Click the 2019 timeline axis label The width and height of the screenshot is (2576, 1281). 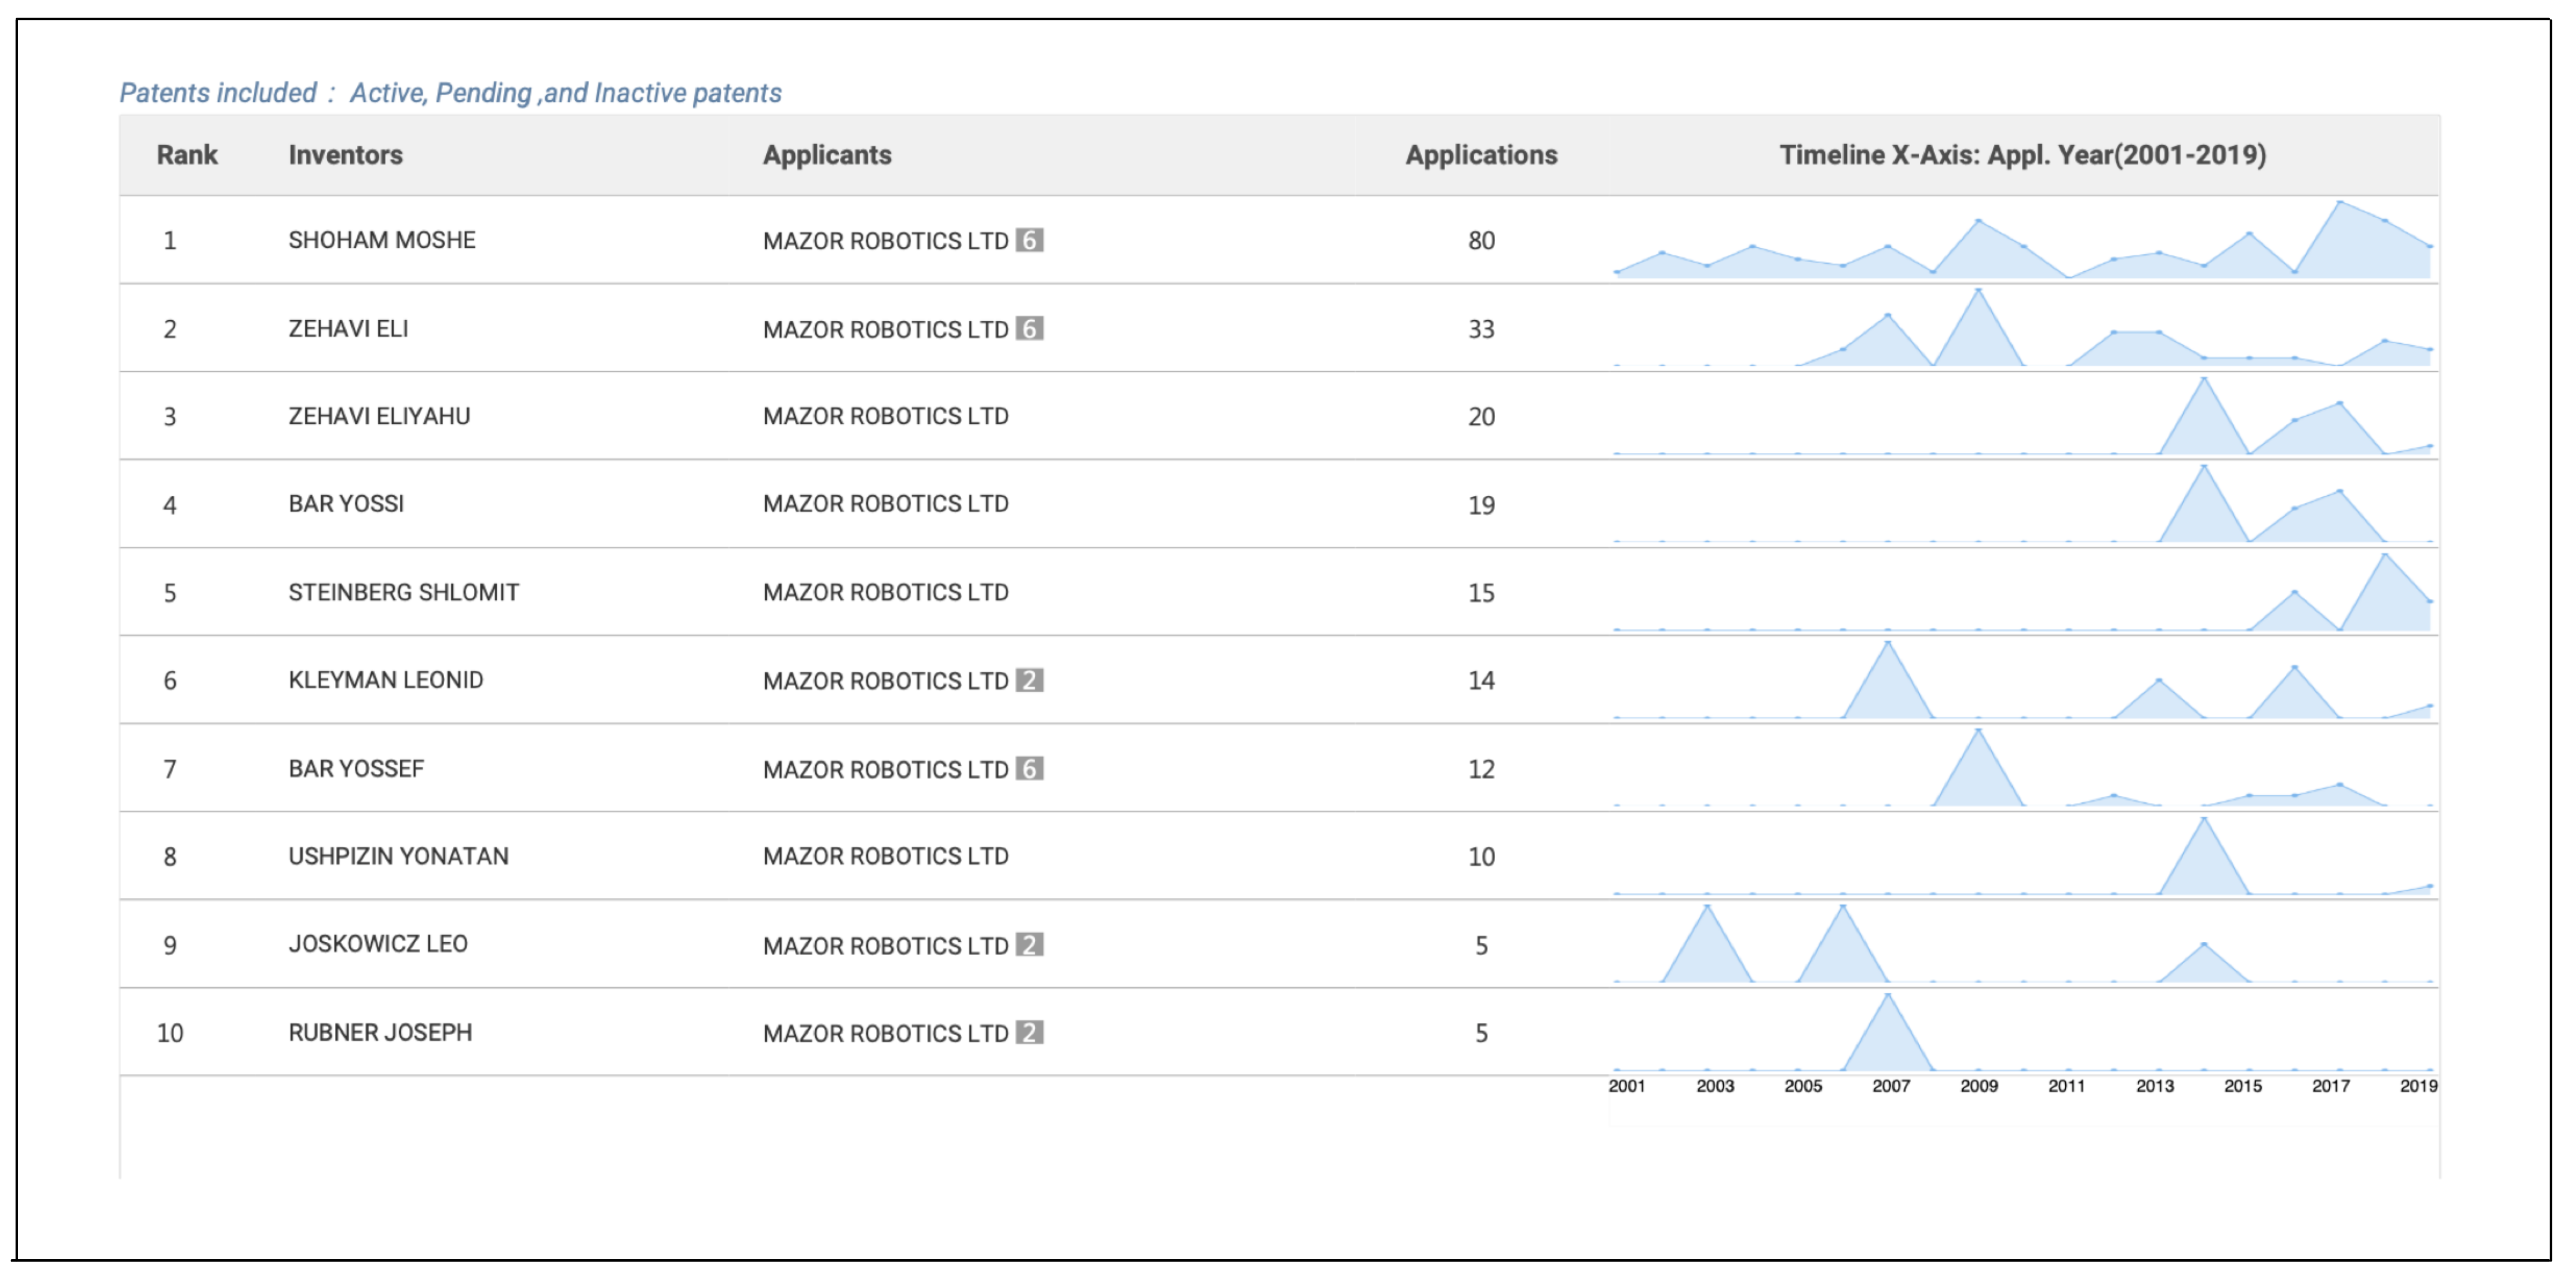coord(2419,1086)
